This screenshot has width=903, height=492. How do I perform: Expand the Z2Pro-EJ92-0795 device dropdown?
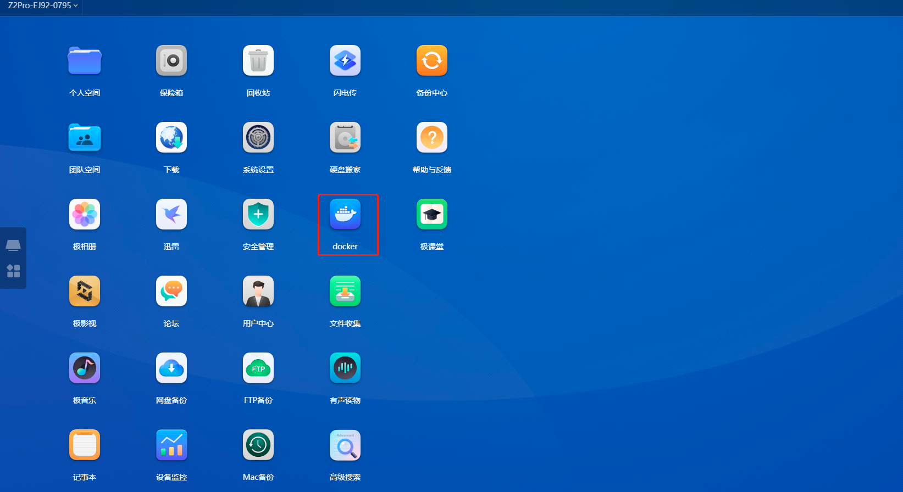click(43, 5)
